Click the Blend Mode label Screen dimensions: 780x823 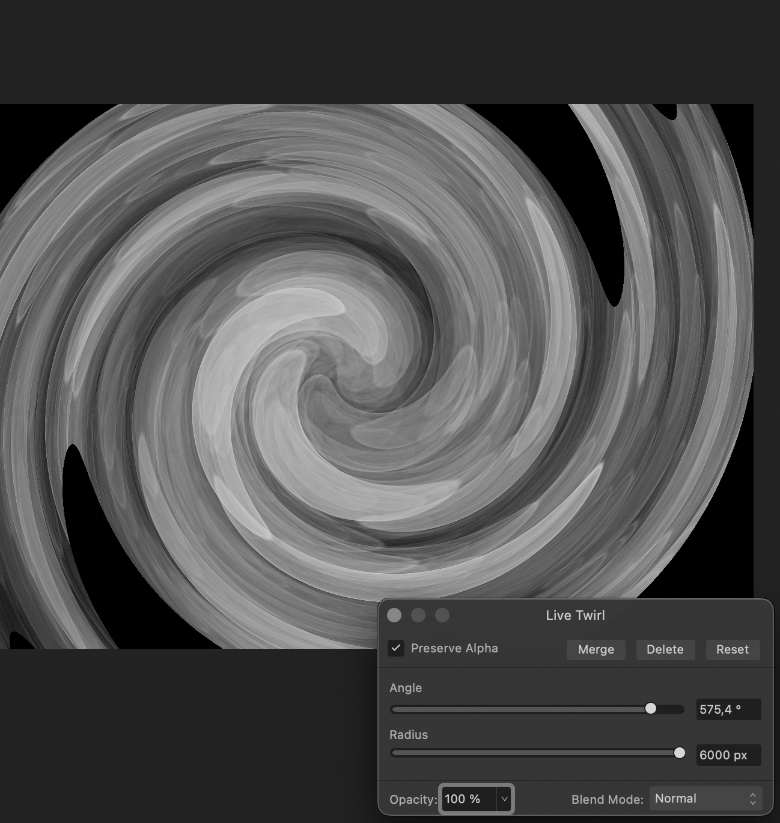(x=607, y=800)
